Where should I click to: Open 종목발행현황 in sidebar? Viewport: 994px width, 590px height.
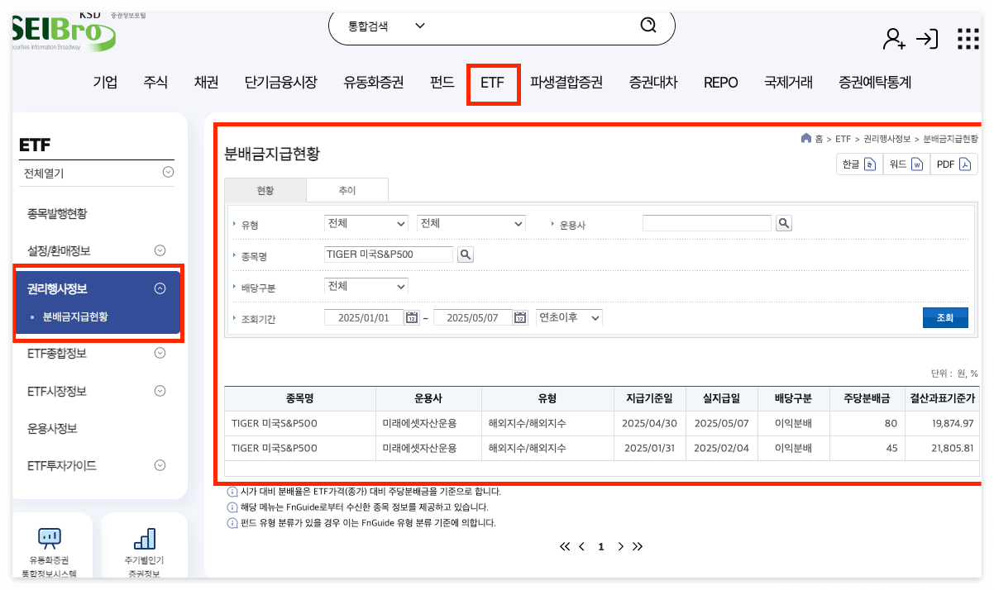(57, 213)
